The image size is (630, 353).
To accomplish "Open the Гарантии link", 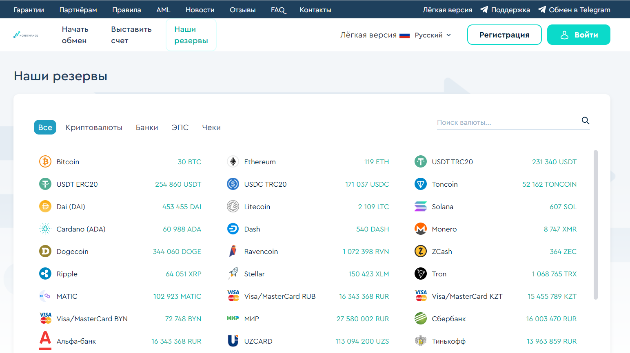I will 29,10.
